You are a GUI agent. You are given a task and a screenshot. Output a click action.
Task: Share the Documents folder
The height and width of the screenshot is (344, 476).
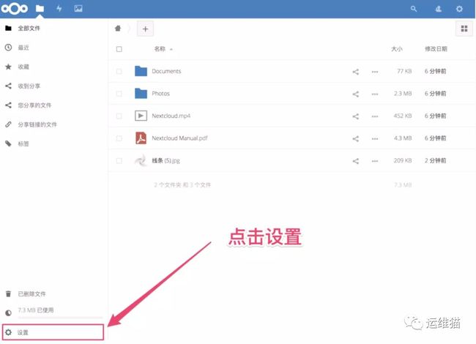(355, 72)
